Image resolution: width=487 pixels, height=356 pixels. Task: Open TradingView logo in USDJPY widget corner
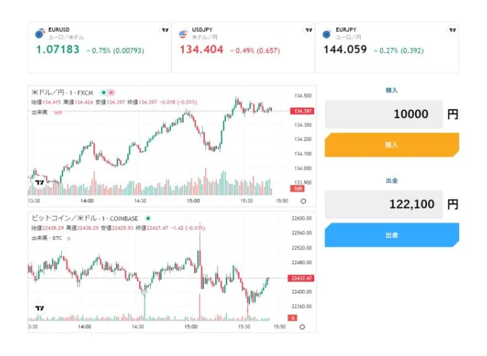(308, 30)
